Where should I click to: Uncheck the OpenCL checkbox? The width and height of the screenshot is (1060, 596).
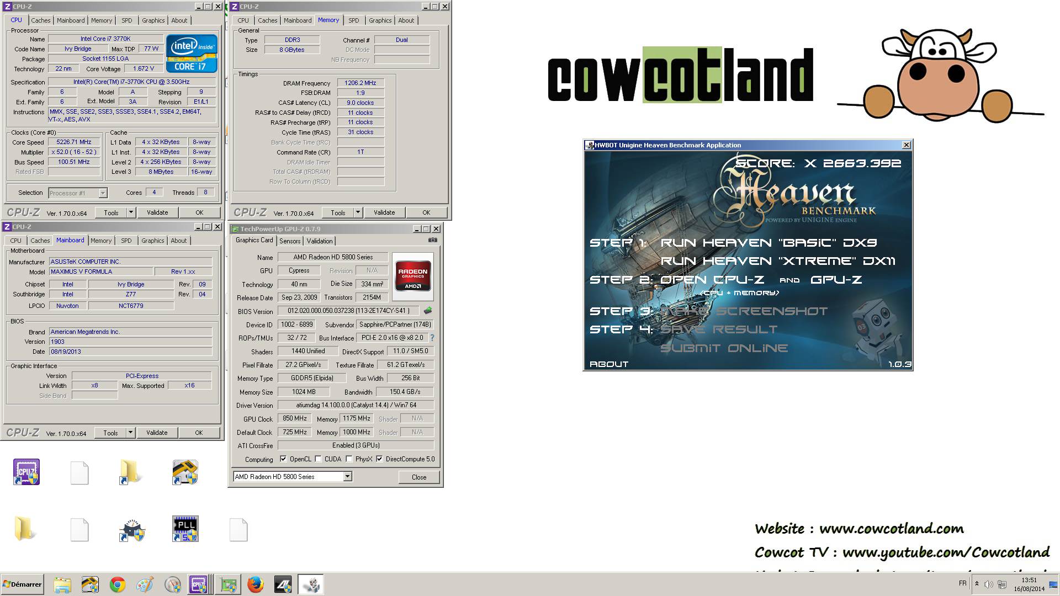(x=283, y=459)
